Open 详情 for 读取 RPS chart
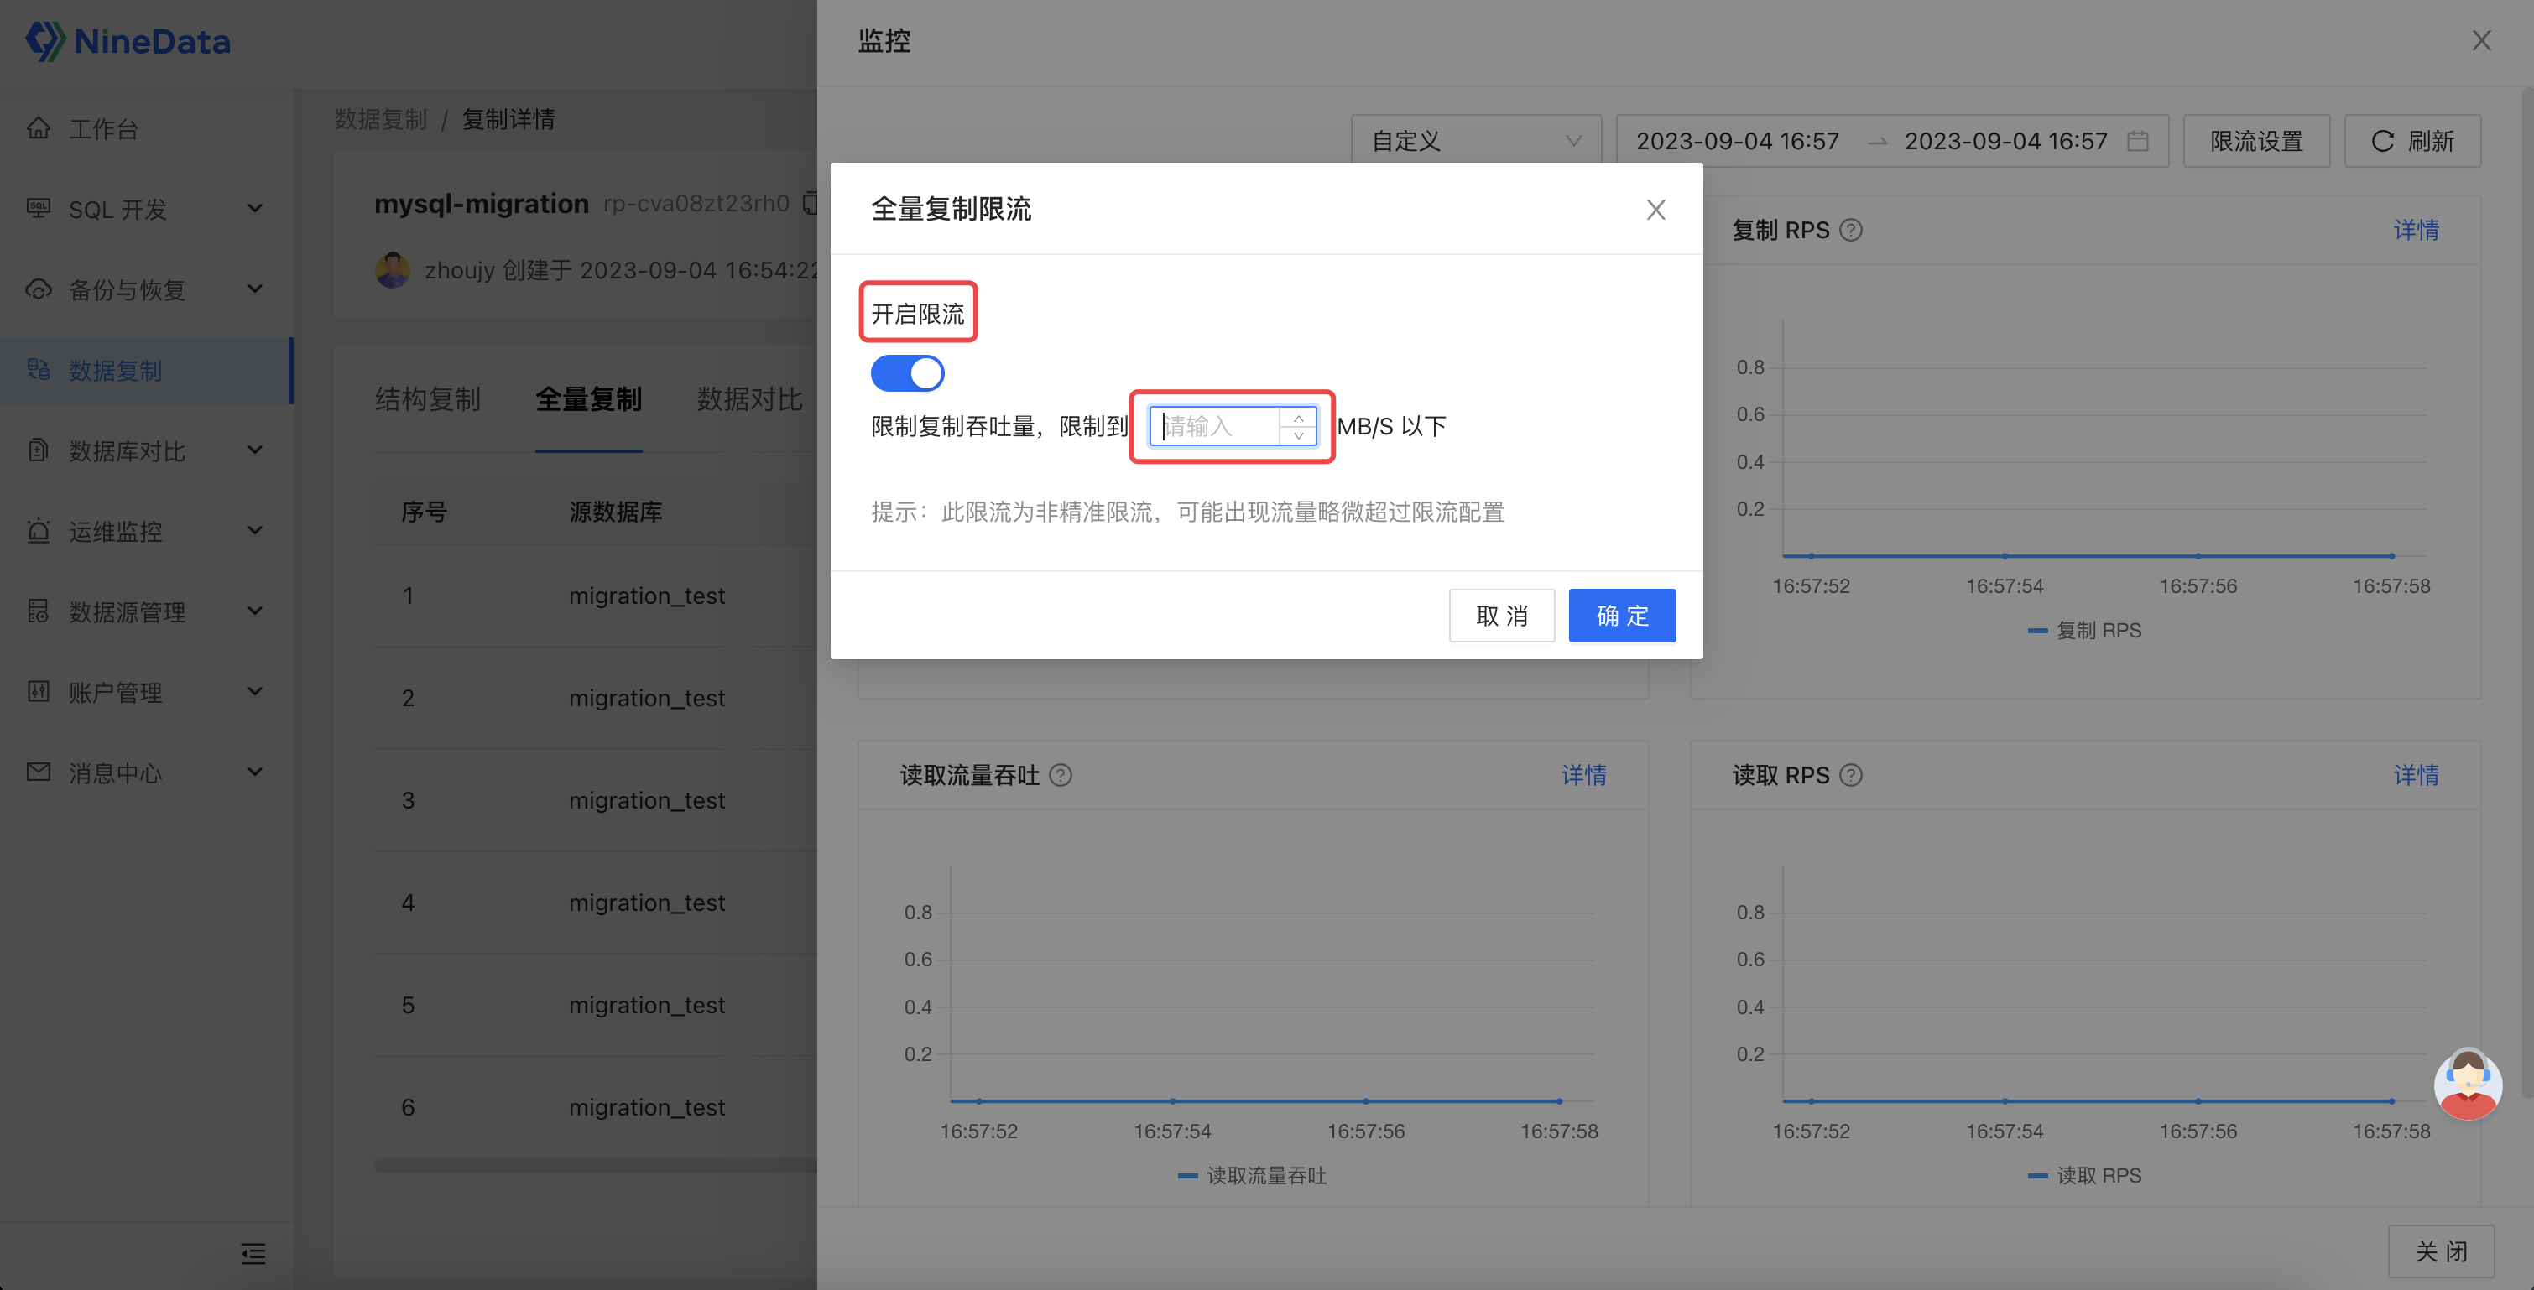The image size is (2534, 1290). [x=2416, y=775]
